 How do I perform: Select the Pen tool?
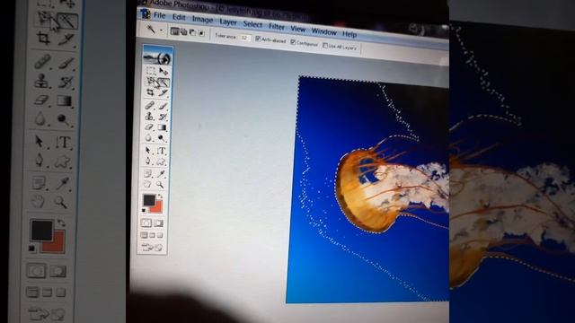click(147, 161)
